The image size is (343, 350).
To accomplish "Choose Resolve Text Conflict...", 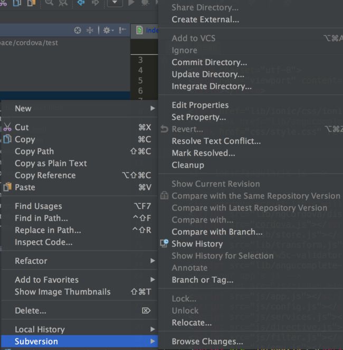I will pyautogui.click(x=251, y=141).
